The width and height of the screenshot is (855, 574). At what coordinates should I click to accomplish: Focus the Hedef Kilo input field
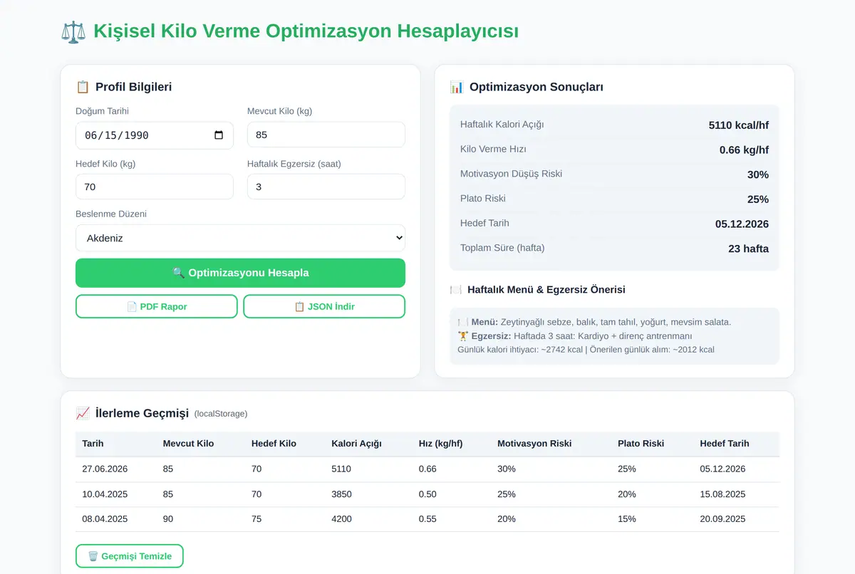pos(155,187)
